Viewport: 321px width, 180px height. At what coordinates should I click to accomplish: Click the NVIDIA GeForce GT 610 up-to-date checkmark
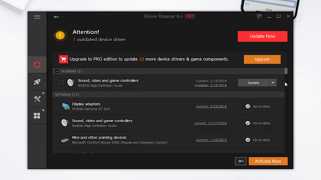pos(248,106)
